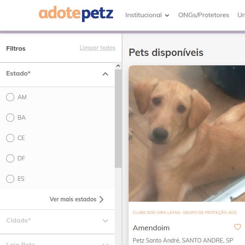Image resolution: width=245 pixels, height=245 pixels.
Task: Select the DF state radio button
Action: pos(10,158)
